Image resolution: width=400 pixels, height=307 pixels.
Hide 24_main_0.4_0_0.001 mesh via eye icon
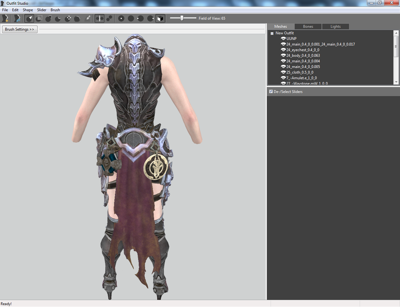pyautogui.click(x=283, y=44)
